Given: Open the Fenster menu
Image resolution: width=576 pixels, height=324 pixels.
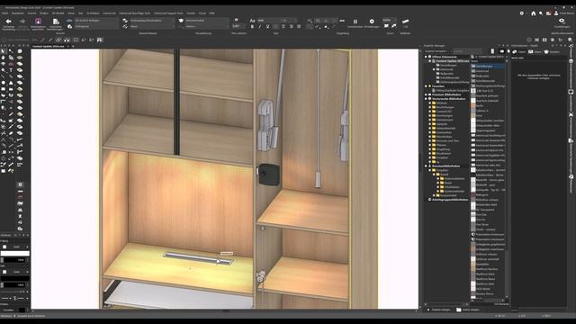Looking at the screenshot, I should click(x=191, y=13).
